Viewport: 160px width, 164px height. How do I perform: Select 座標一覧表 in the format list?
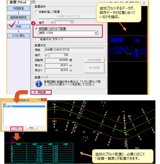coord(24,107)
